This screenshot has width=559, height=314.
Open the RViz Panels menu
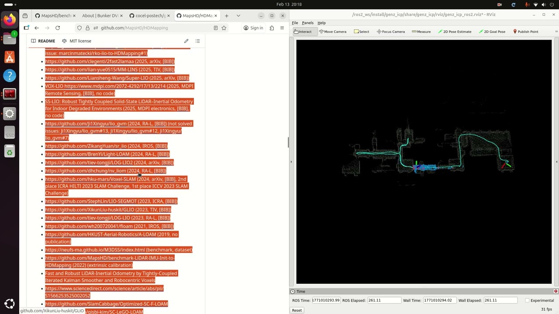(x=307, y=23)
